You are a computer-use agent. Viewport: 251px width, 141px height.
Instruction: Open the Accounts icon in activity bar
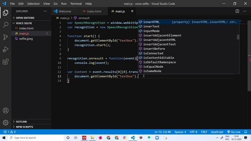click(x=5, y=110)
